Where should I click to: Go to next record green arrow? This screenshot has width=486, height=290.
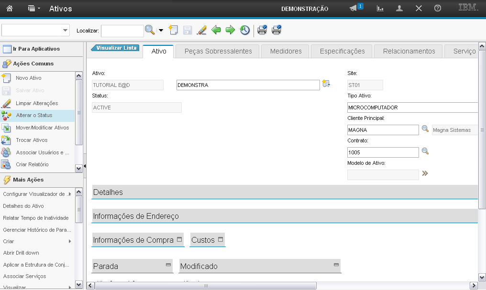[230, 30]
